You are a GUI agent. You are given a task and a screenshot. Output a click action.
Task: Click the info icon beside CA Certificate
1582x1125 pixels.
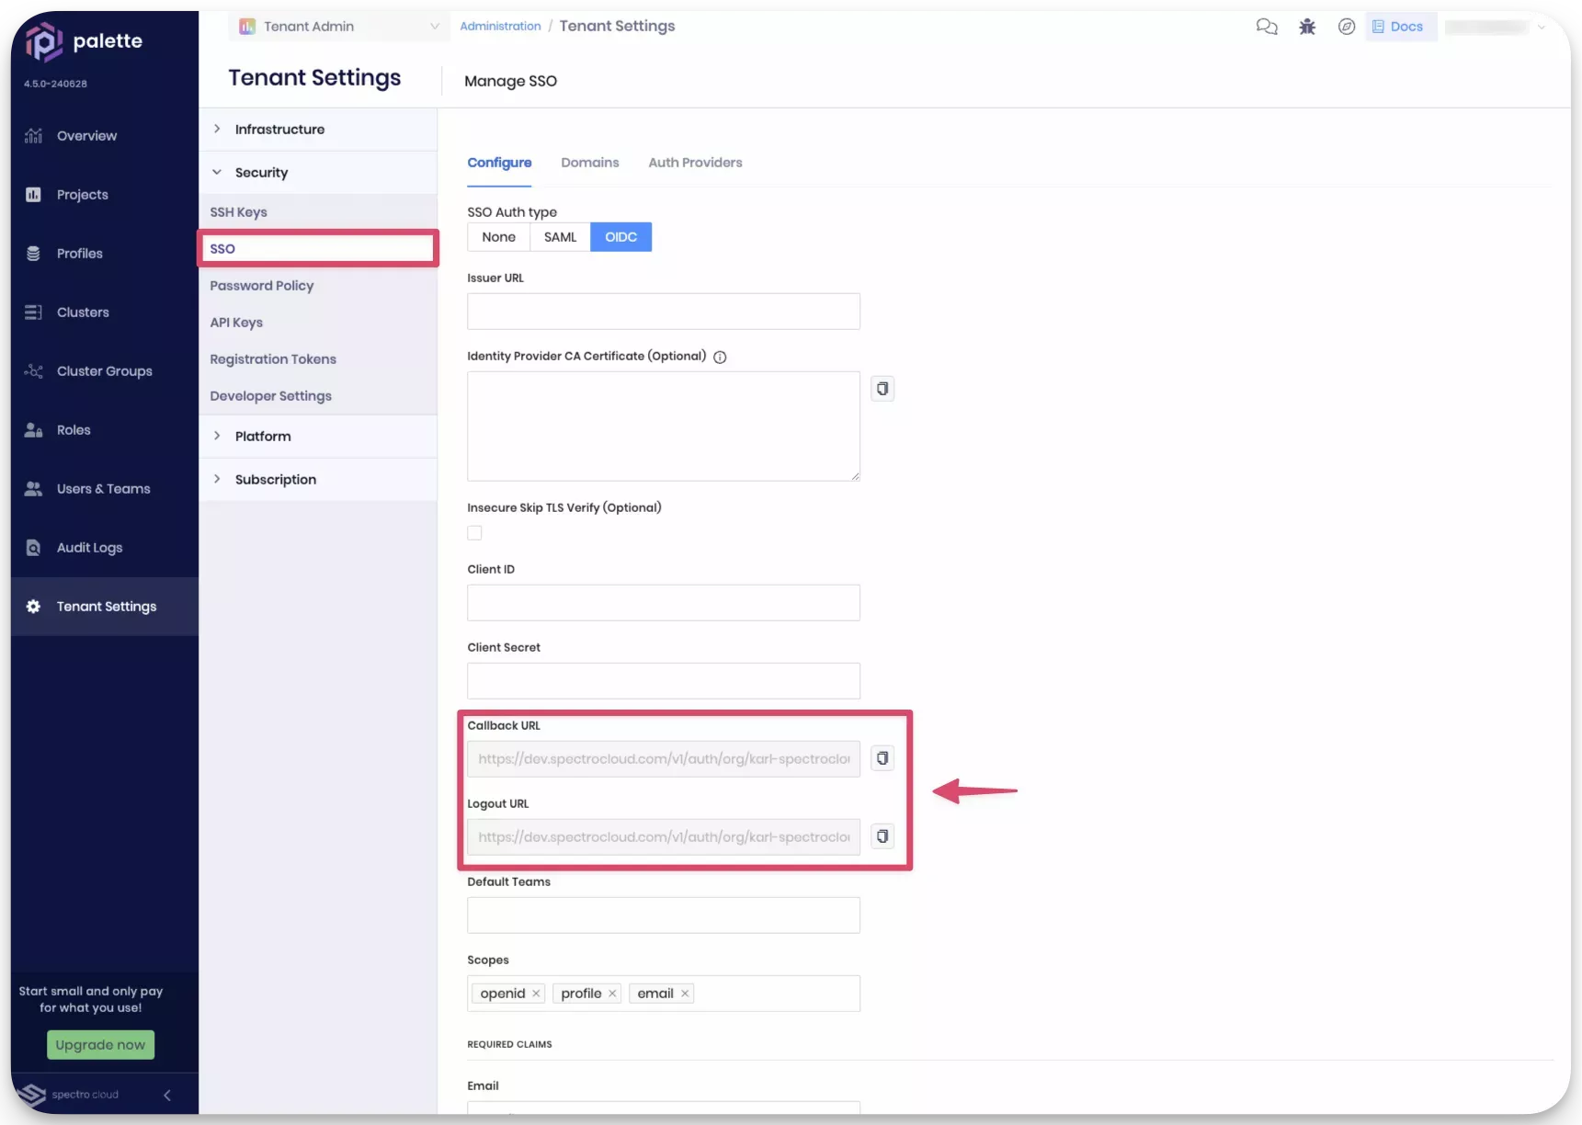point(720,358)
